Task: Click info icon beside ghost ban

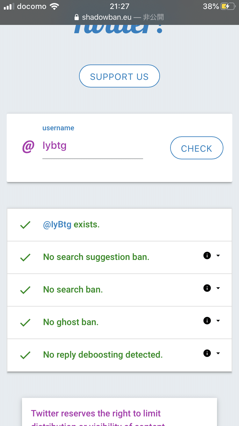Action: 207,321
